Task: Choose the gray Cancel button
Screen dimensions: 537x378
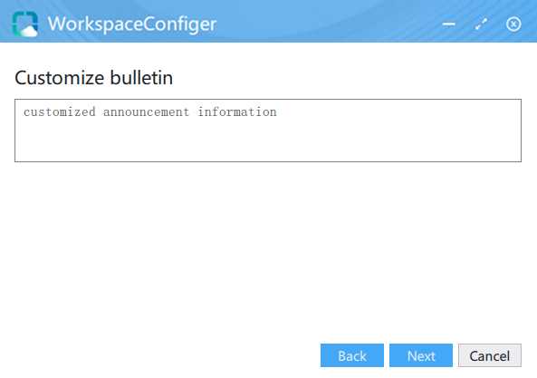Action: tap(490, 355)
